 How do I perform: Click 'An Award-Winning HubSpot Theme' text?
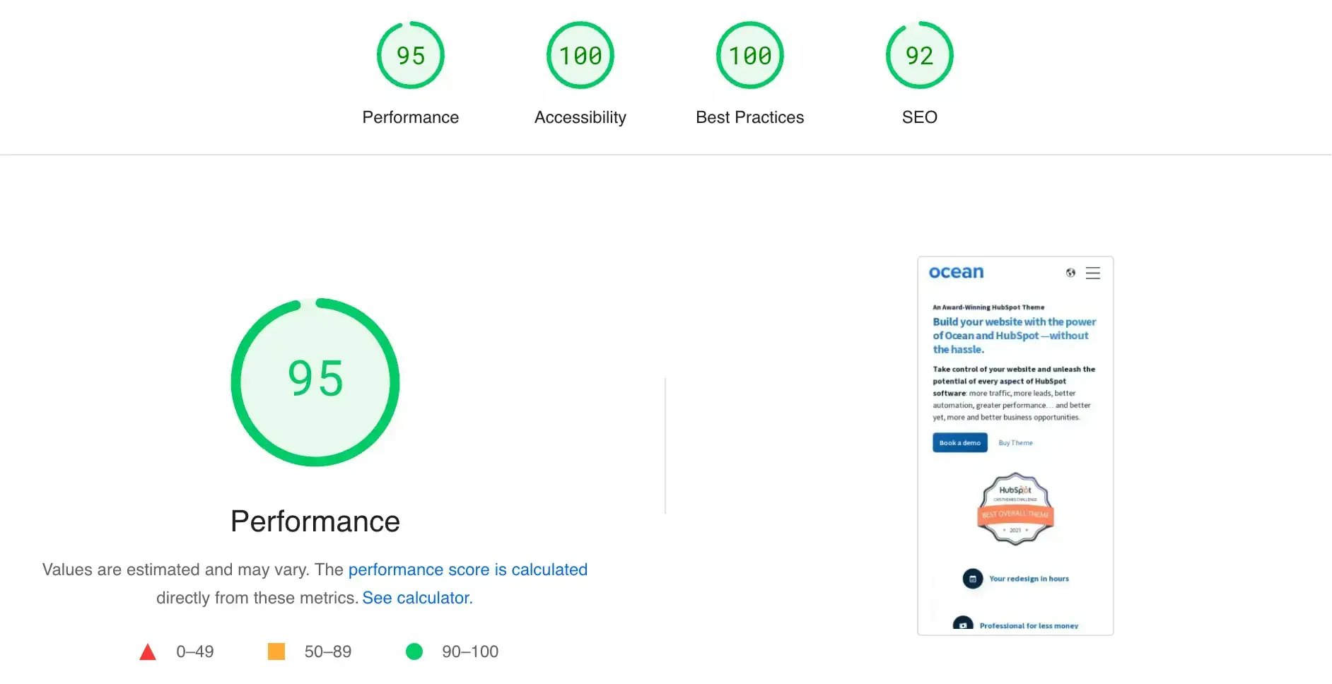click(x=988, y=307)
